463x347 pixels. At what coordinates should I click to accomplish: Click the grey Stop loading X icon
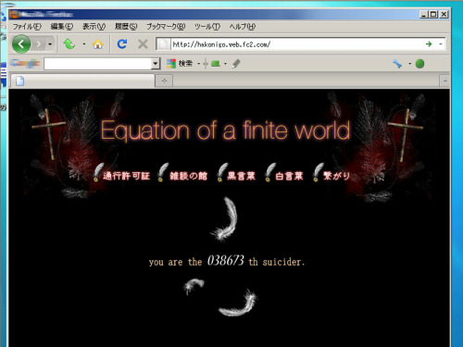click(143, 44)
